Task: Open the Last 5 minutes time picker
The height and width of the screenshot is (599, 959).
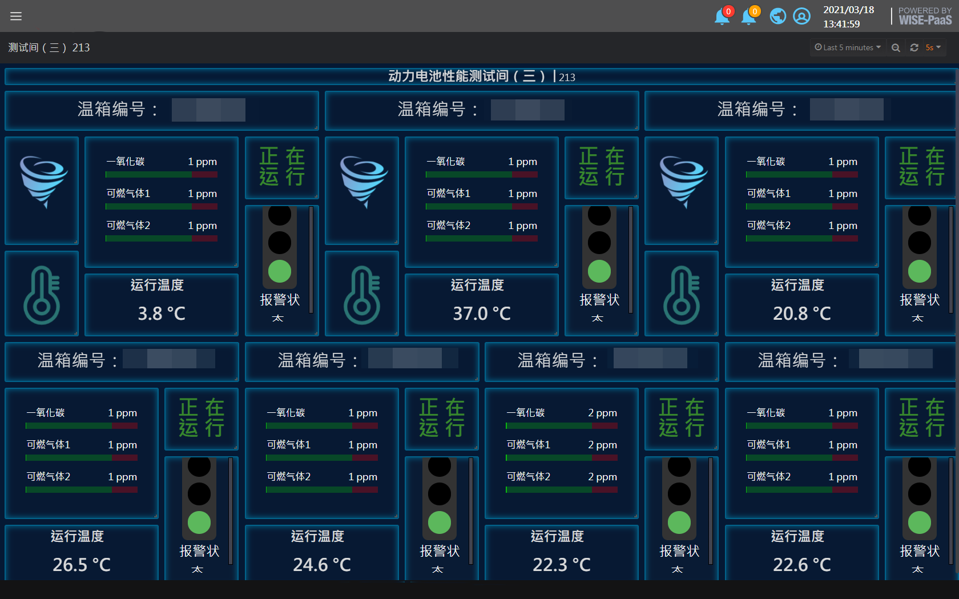Action: 848,47
